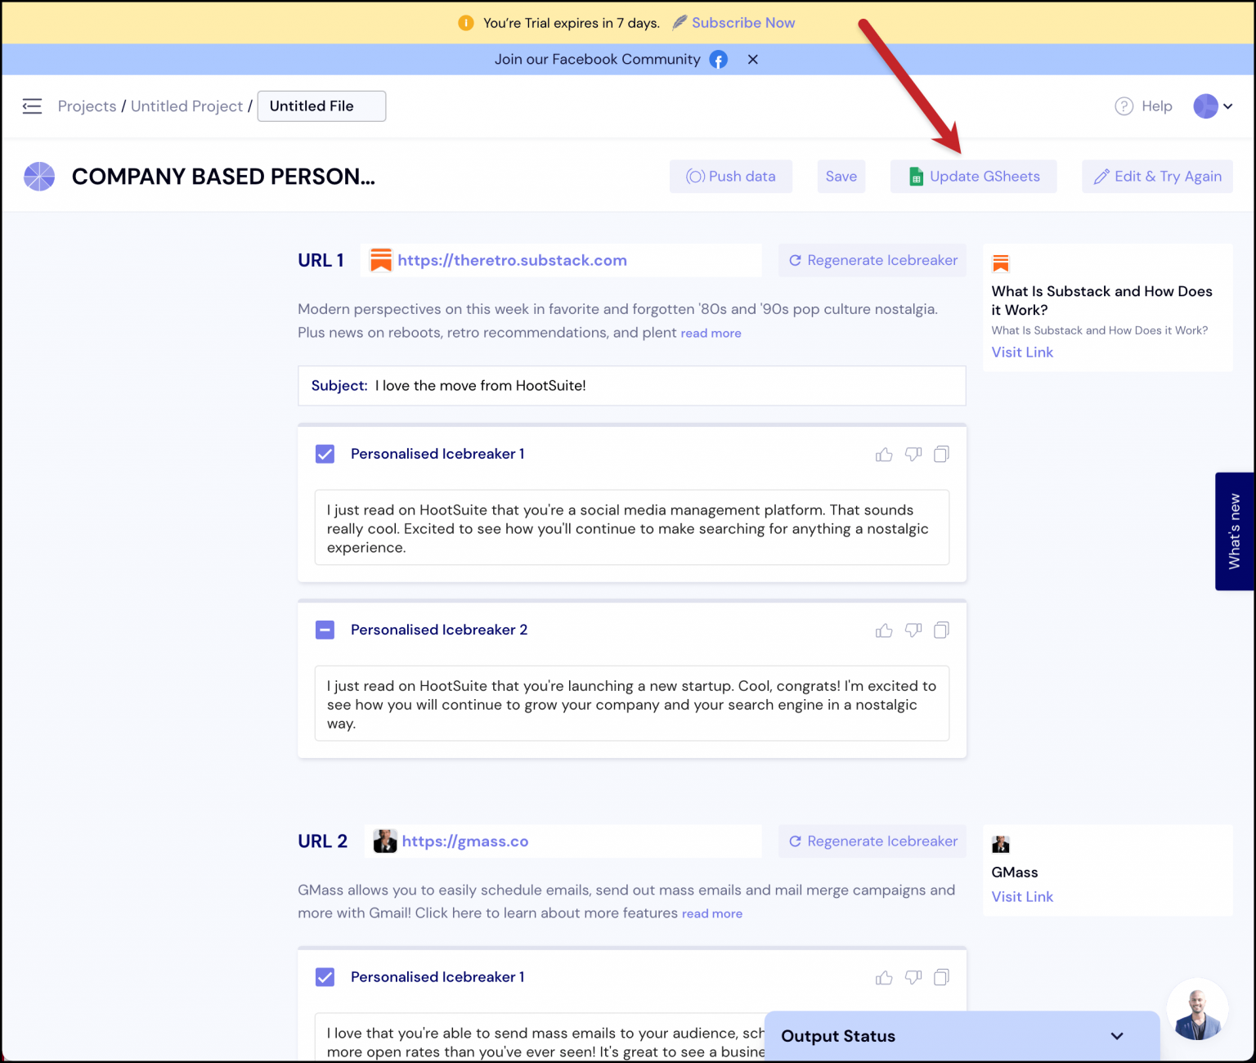The height and width of the screenshot is (1063, 1256).
Task: Check Personalised Icebreaker 1 under URL 2
Action: click(325, 977)
